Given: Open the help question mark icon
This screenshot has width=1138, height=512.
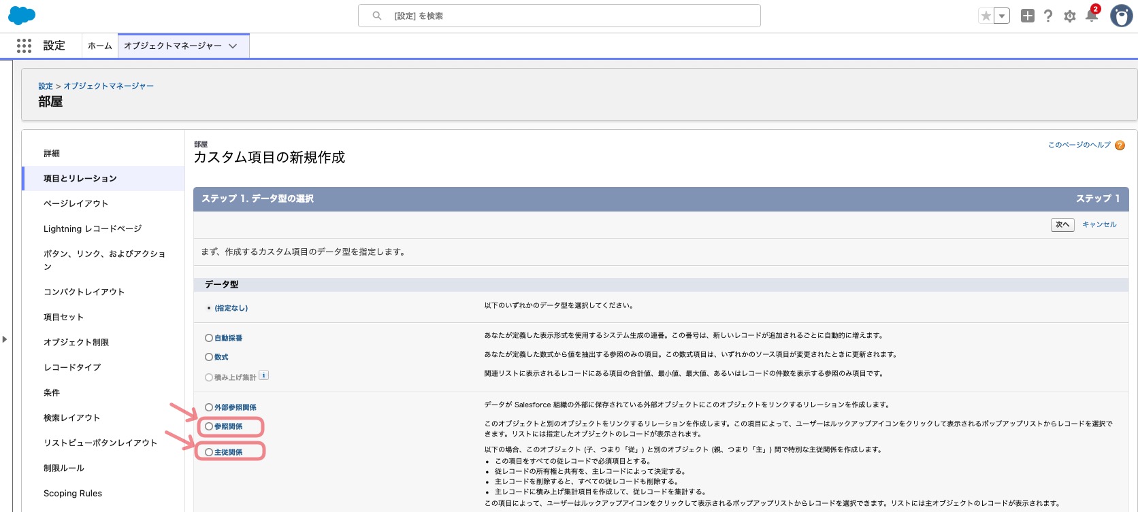Looking at the screenshot, I should click(x=1048, y=16).
